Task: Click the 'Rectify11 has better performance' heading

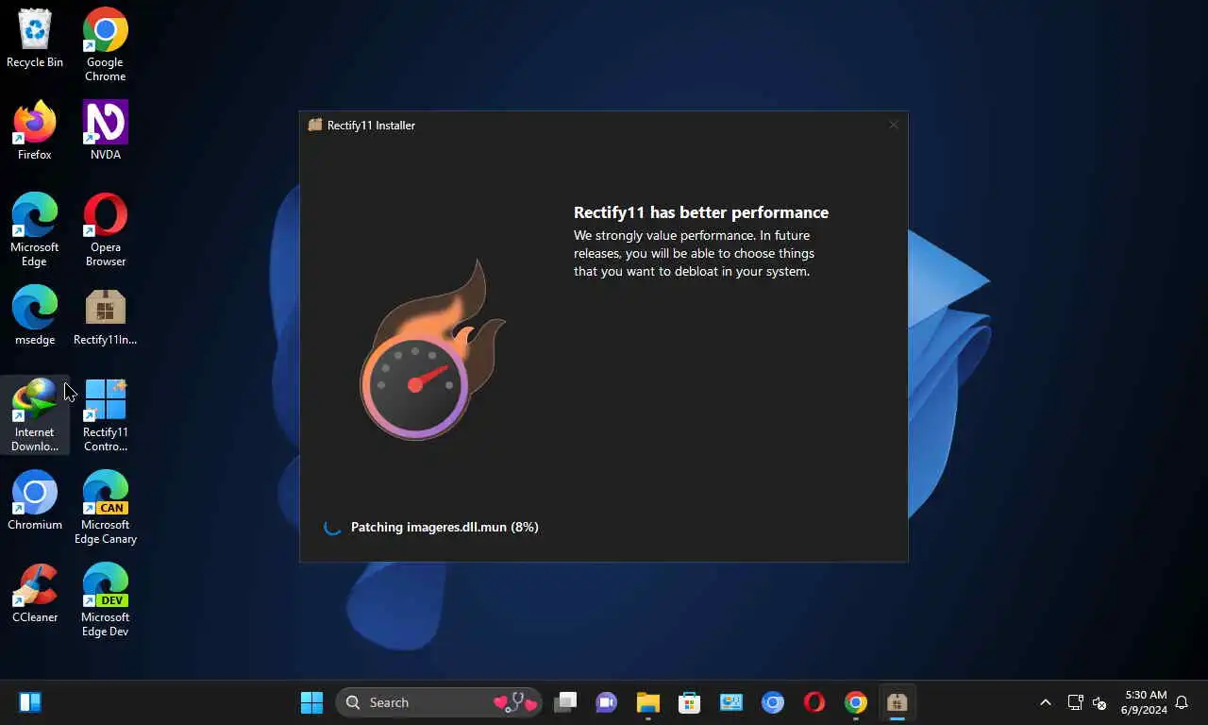Action: 701,212
